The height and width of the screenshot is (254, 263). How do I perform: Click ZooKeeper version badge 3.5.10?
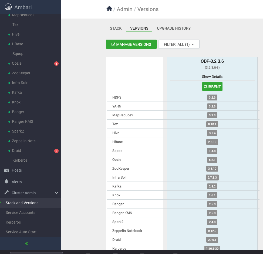click(212, 169)
